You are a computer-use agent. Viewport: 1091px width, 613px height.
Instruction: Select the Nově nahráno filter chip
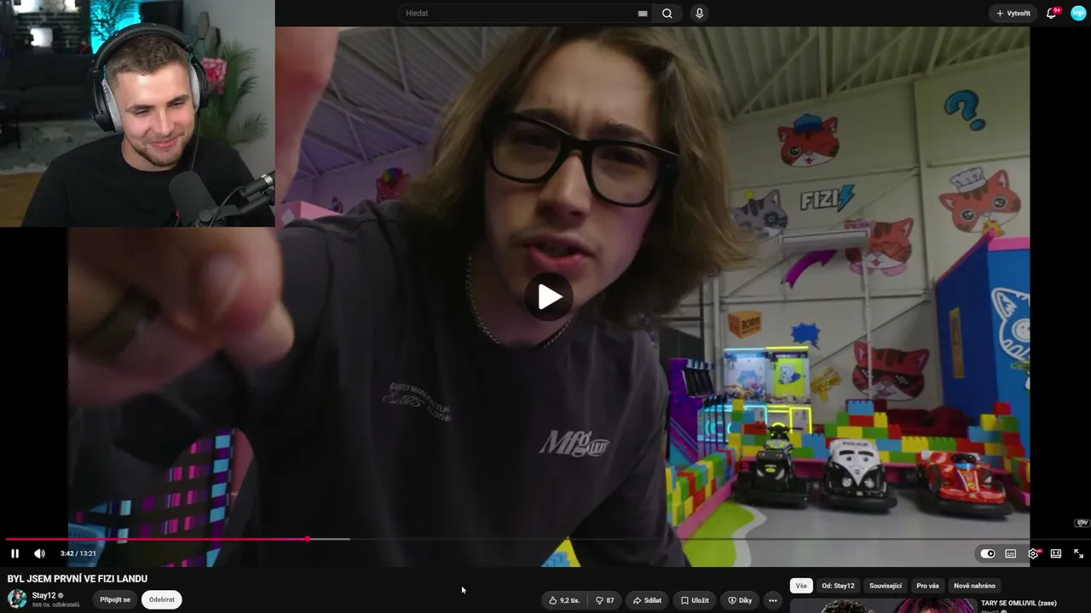(x=974, y=586)
